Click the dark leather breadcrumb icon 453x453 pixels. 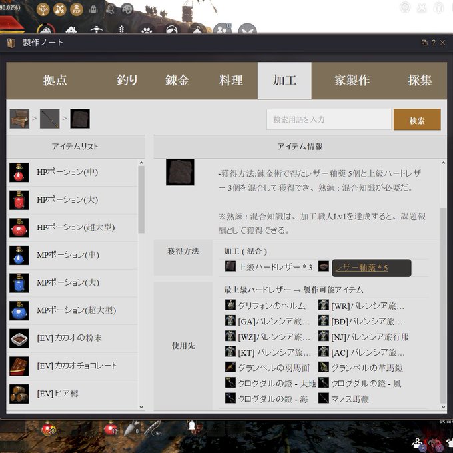click(80, 119)
